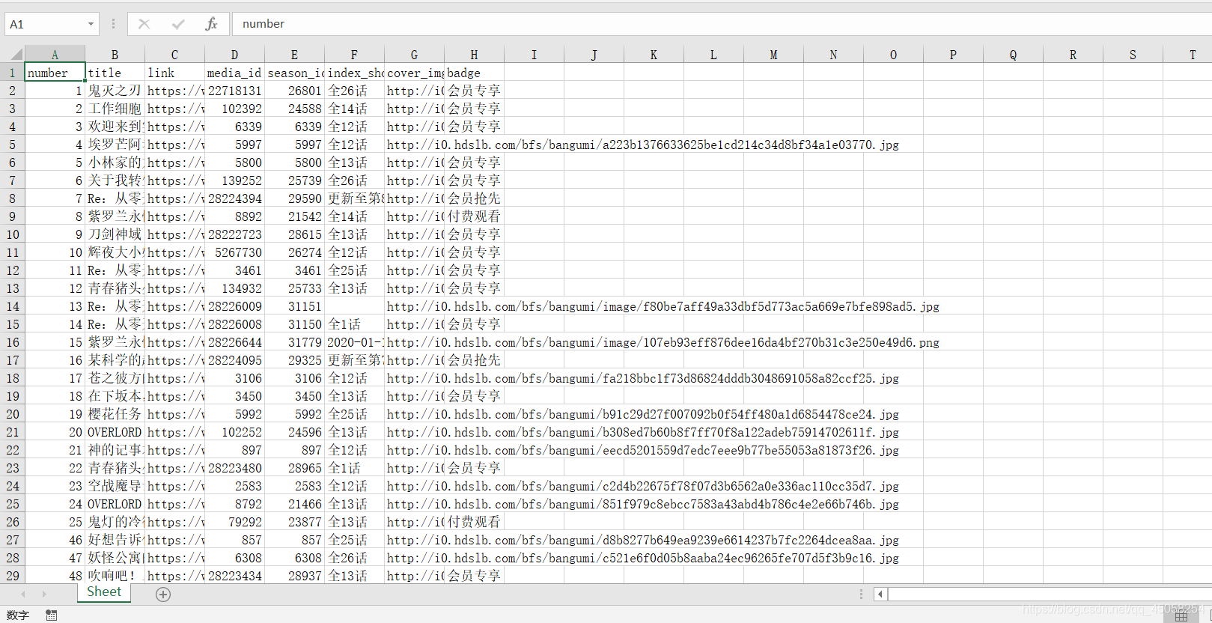Click title cell '工作细胞'
The height and width of the screenshot is (623, 1212).
coord(115,109)
